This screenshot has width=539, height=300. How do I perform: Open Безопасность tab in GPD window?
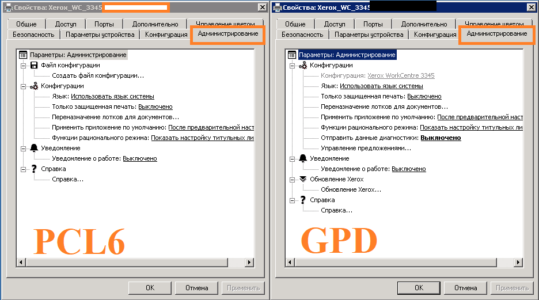click(302, 35)
